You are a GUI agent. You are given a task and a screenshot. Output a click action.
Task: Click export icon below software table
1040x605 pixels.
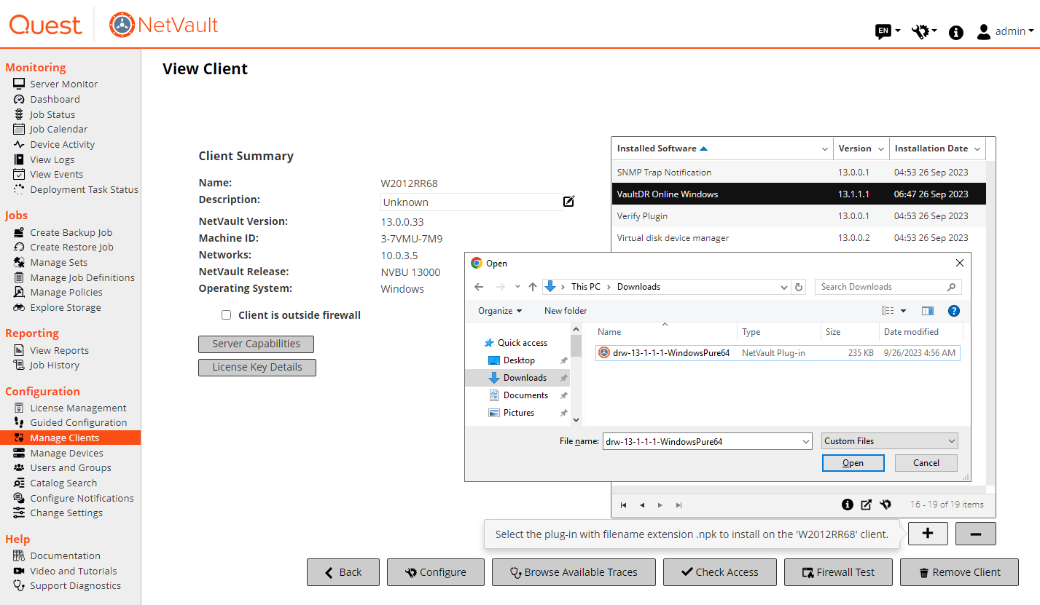pos(867,505)
